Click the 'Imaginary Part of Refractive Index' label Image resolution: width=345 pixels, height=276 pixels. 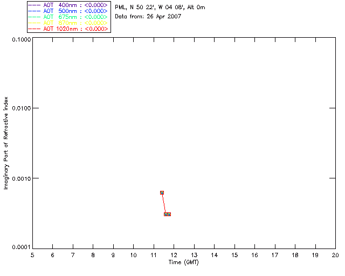click(6, 143)
